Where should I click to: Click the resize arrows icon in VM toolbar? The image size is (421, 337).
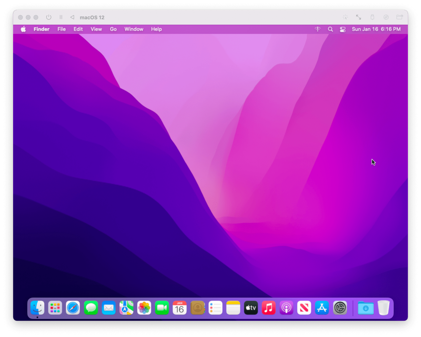pyautogui.click(x=359, y=17)
